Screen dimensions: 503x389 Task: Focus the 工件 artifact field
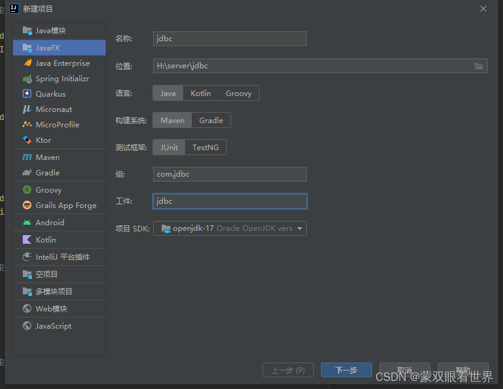coord(230,201)
